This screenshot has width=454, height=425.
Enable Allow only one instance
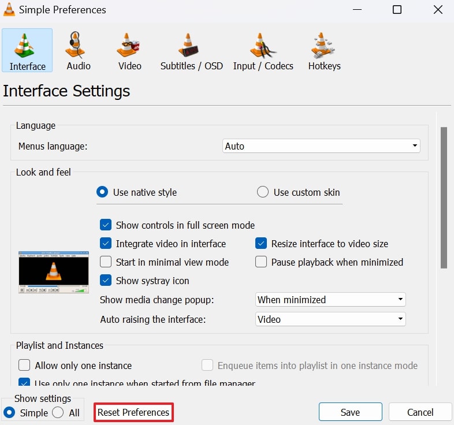(x=24, y=366)
